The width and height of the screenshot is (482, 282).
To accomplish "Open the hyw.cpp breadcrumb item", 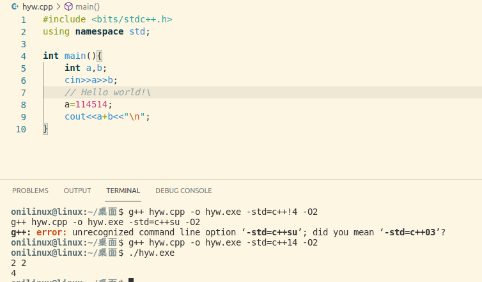I will pos(38,6).
